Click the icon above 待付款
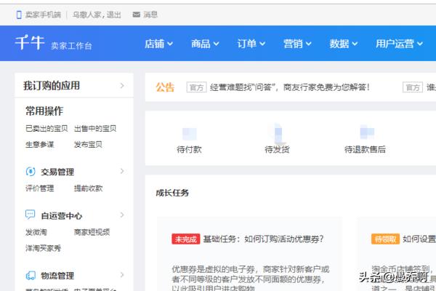The width and height of the screenshot is (436, 291). pyautogui.click(x=190, y=134)
